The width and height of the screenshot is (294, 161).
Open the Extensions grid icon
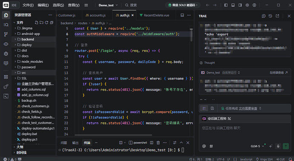coord(6,77)
